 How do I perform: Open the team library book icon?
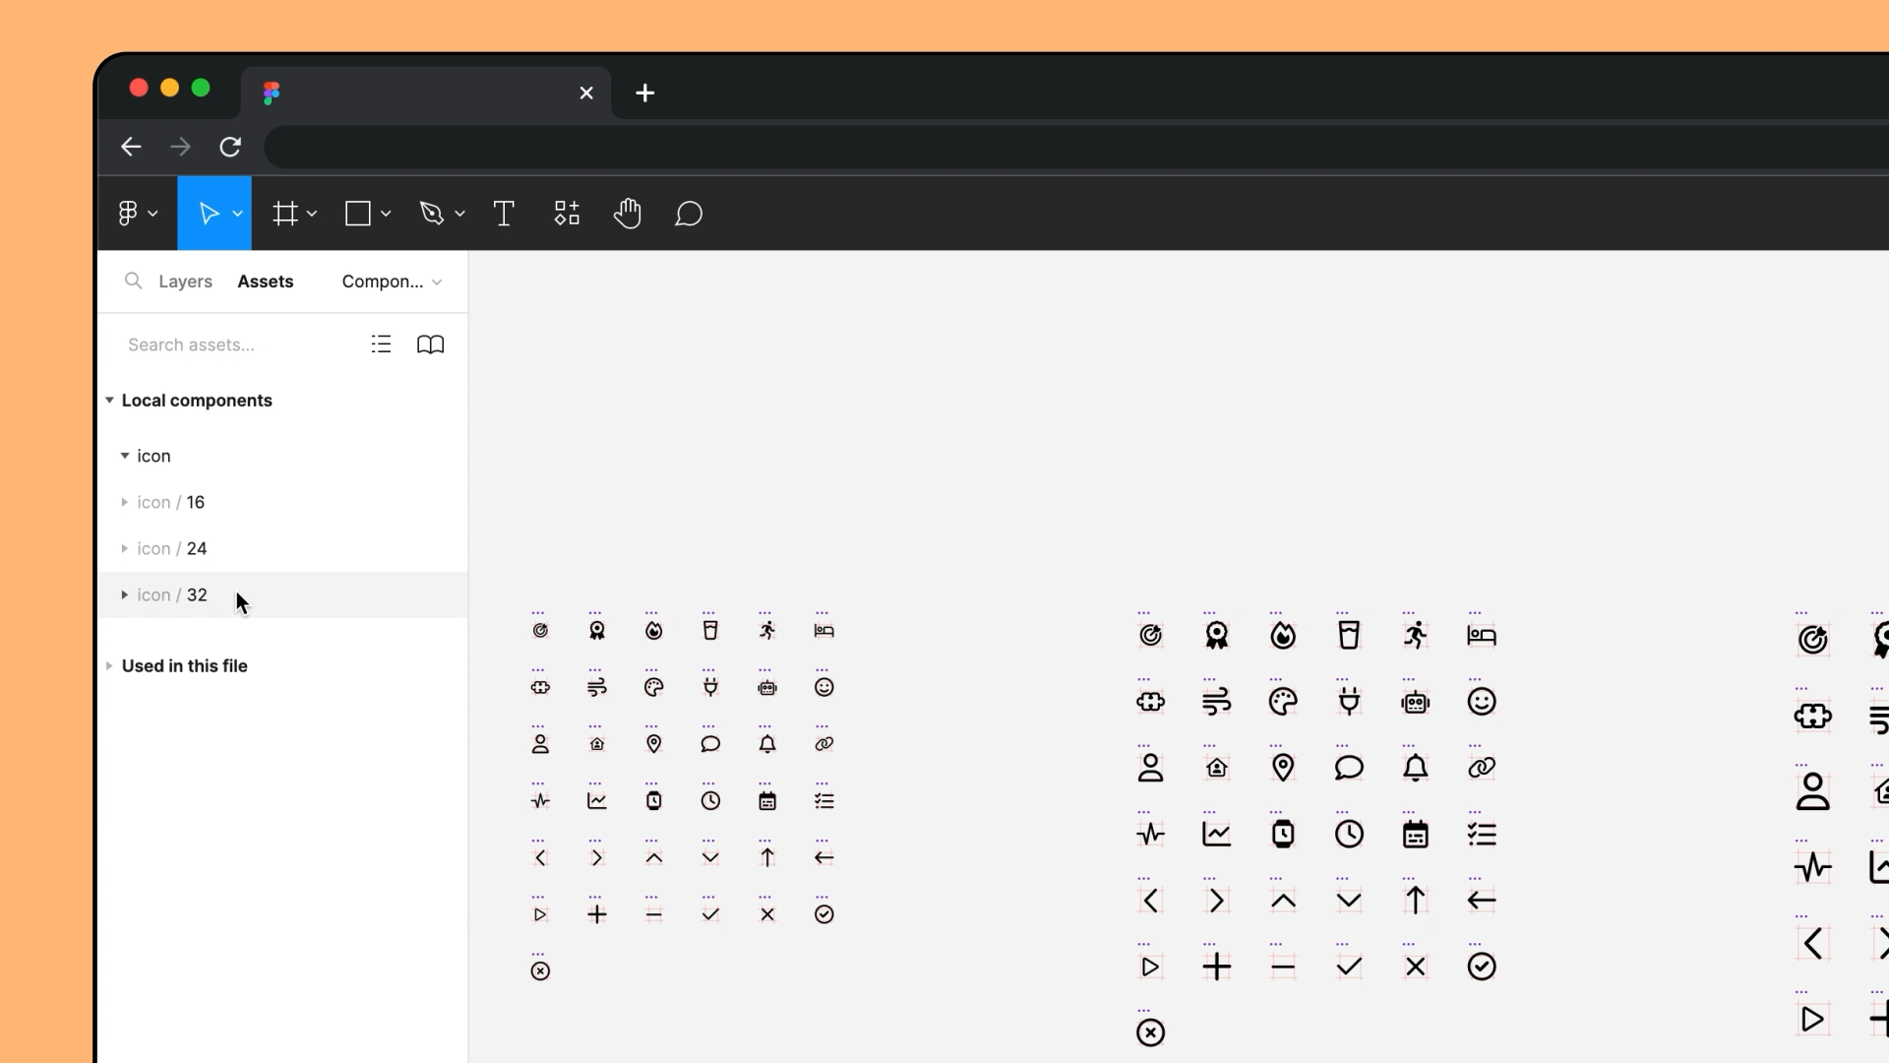point(431,344)
